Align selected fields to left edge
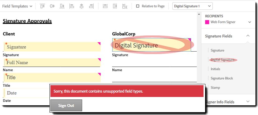Screen dimensions: 258x115 (72, 6)
